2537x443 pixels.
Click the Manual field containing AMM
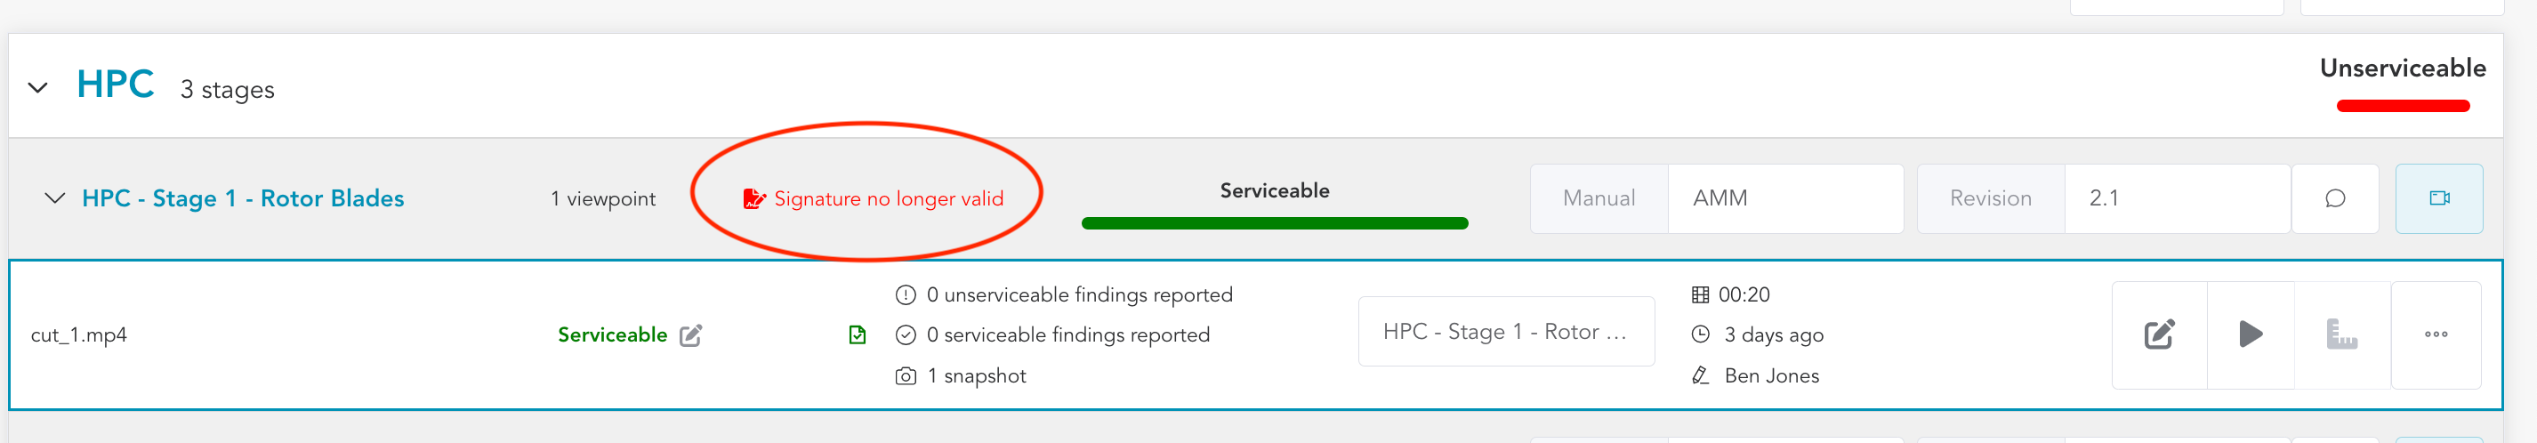(x=1784, y=199)
